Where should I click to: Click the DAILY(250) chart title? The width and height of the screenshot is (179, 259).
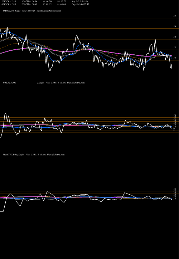pos(32,11)
